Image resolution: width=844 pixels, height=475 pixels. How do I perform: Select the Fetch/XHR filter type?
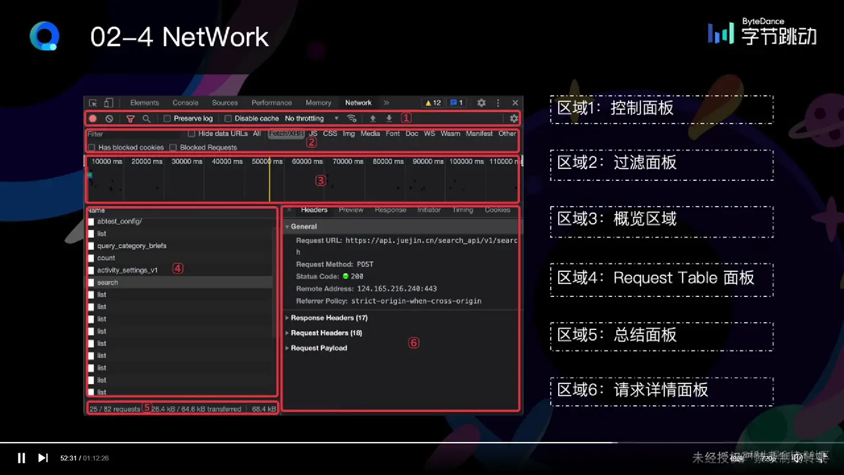286,134
